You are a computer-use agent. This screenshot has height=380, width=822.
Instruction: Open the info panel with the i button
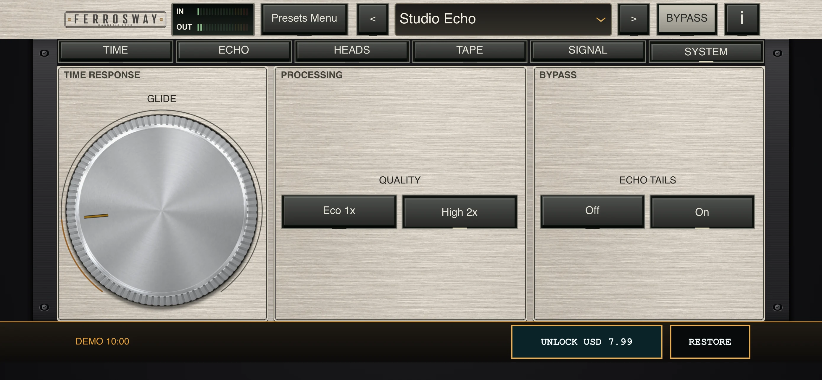click(742, 19)
